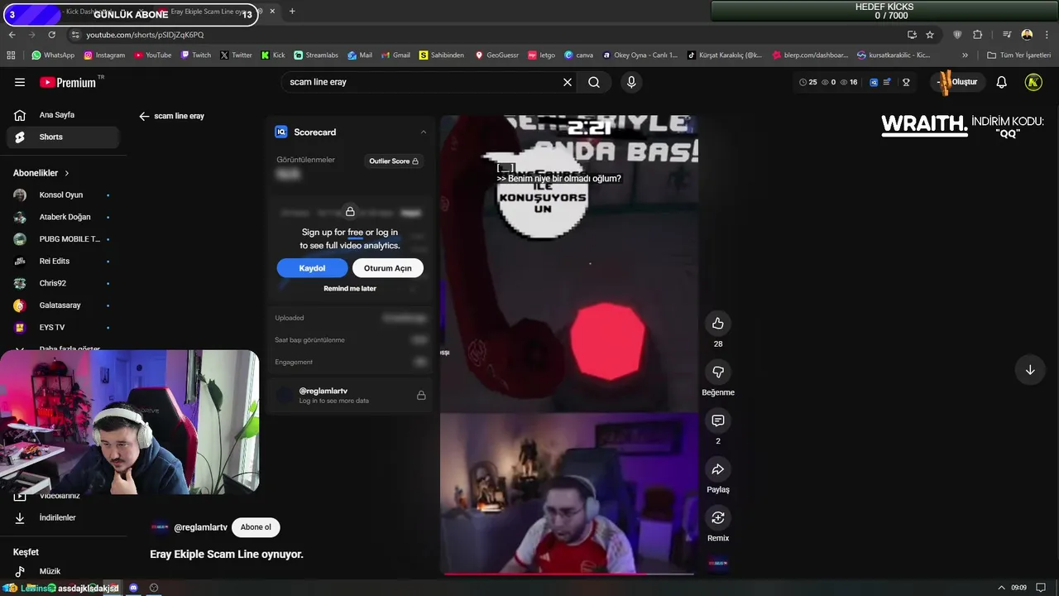Open Rei Edits subscription
Image resolution: width=1059 pixels, height=596 pixels.
63,262
